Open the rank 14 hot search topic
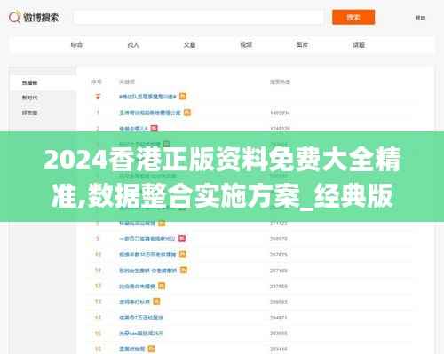The image size is (444, 354). 141,318
